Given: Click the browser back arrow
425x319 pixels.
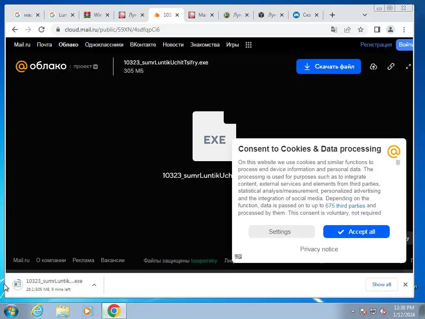Looking at the screenshot, I should click(15, 29).
